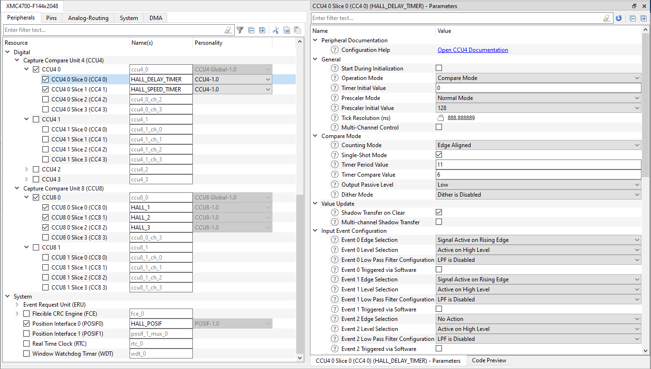This screenshot has width=651, height=369.
Task: Focus the Parameters filter text box
Action: click(x=456, y=18)
